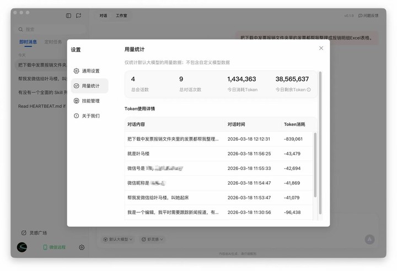
Task: Click the gear icon beside 通用设置
Action: point(76,71)
